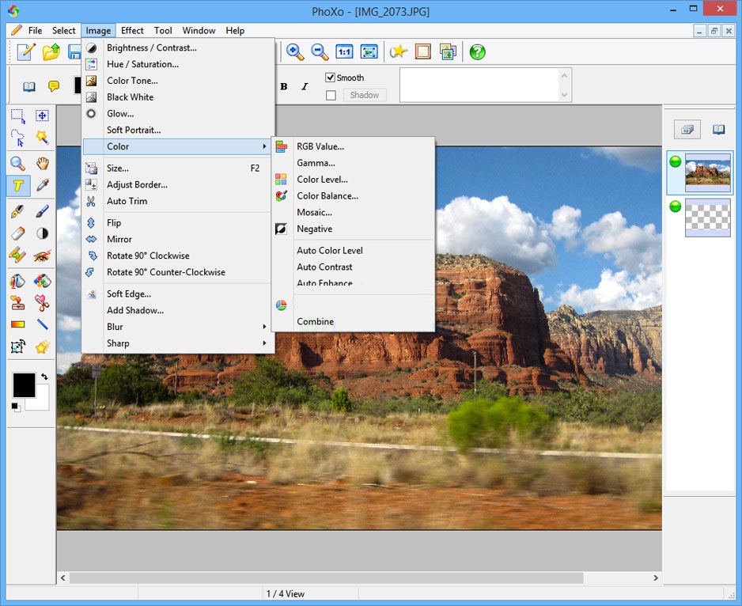Click the 1:1 actual size icon
The image size is (742, 606).
pyautogui.click(x=344, y=52)
